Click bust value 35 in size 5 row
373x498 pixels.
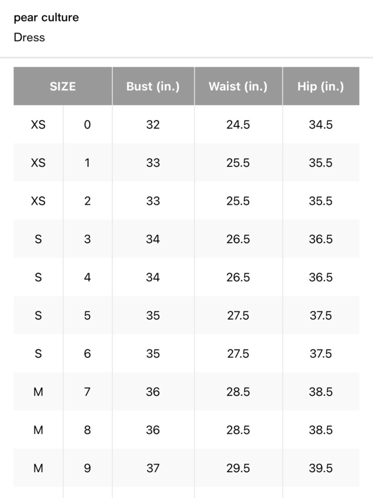153,315
